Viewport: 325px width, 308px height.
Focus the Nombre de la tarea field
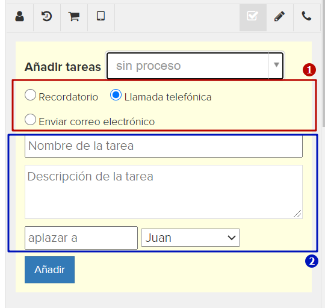(x=164, y=146)
